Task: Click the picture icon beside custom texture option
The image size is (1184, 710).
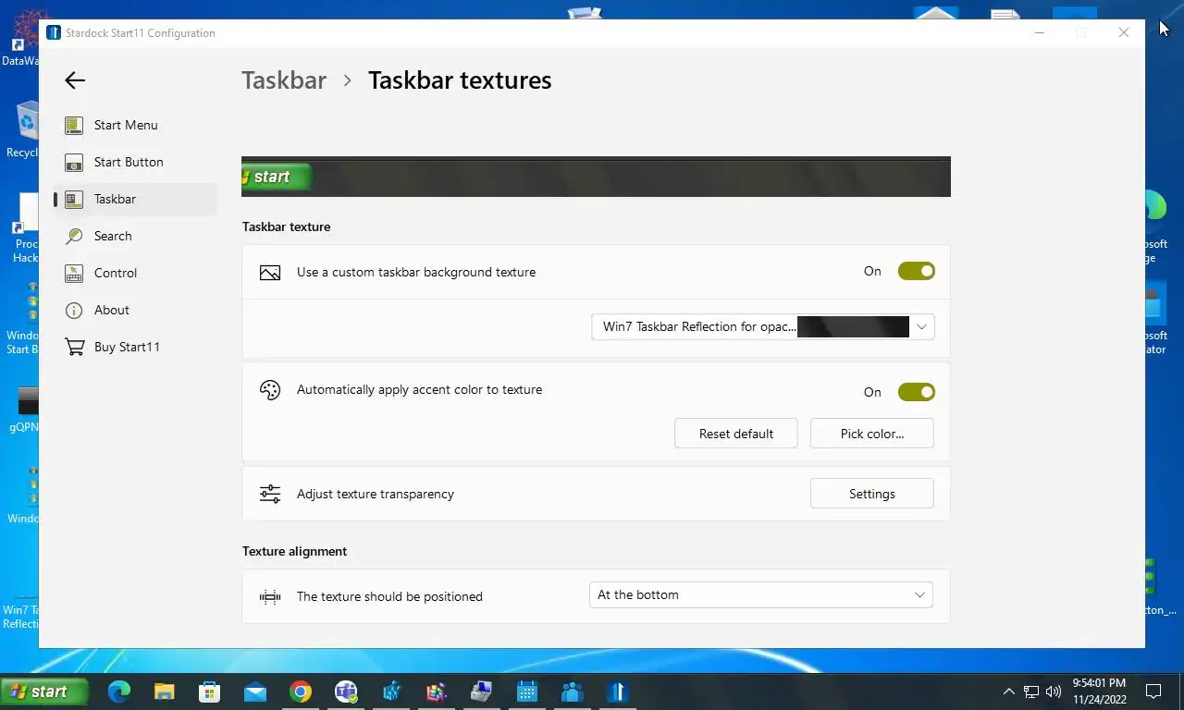Action: tap(270, 273)
